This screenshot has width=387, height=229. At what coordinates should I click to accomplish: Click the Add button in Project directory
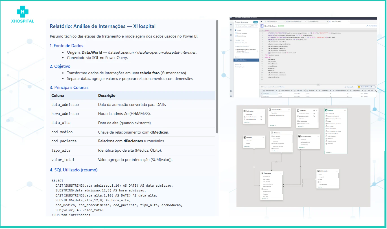[x=256, y=22]
